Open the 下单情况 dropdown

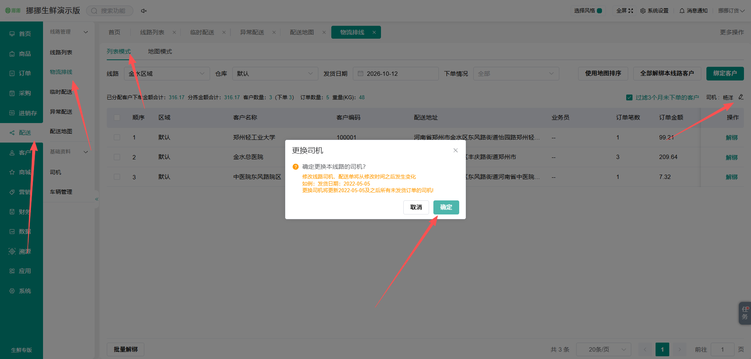pyautogui.click(x=516, y=74)
